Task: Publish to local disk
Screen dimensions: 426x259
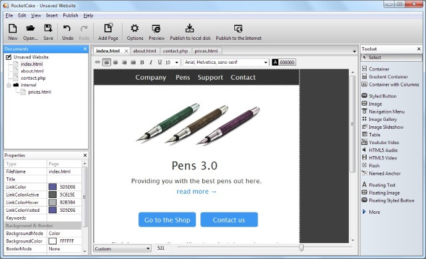Action: tap(190, 32)
